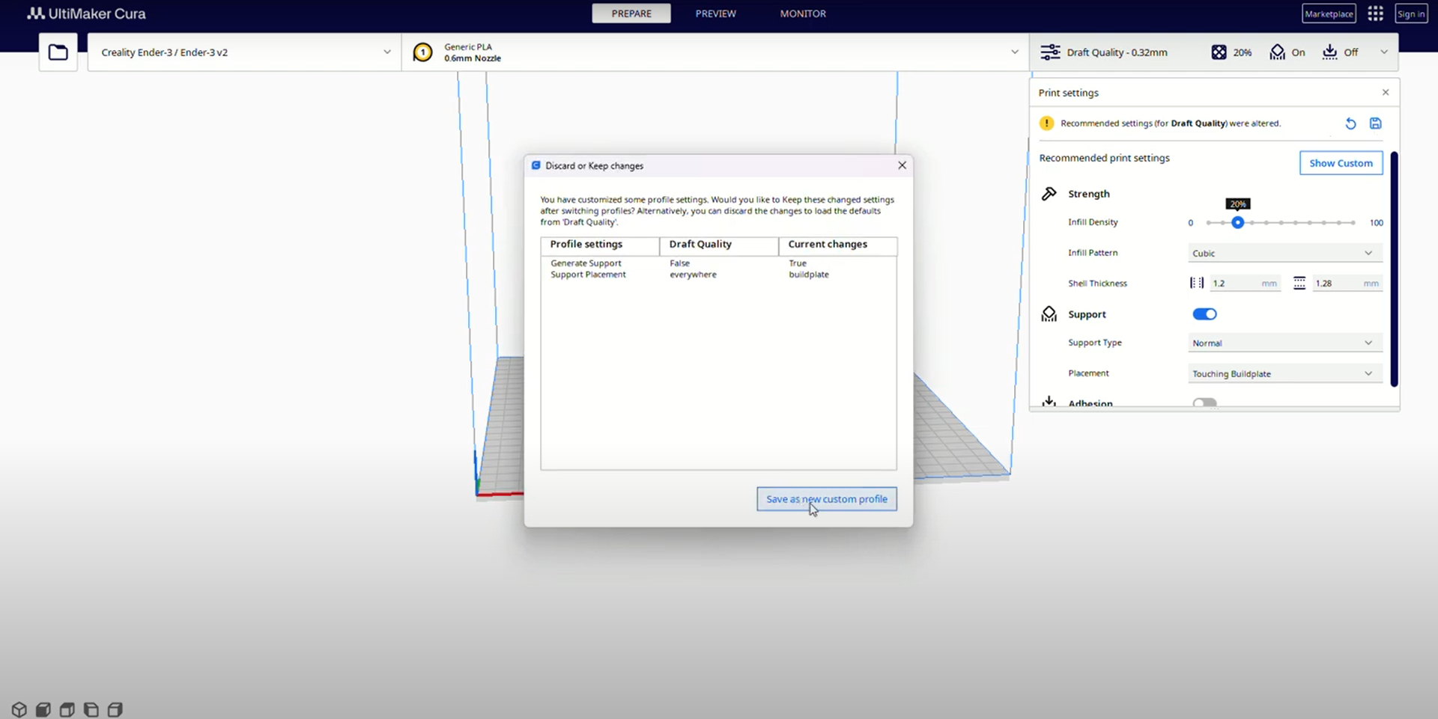Open the Marketplace button
Image resolution: width=1438 pixels, height=719 pixels.
(1329, 13)
